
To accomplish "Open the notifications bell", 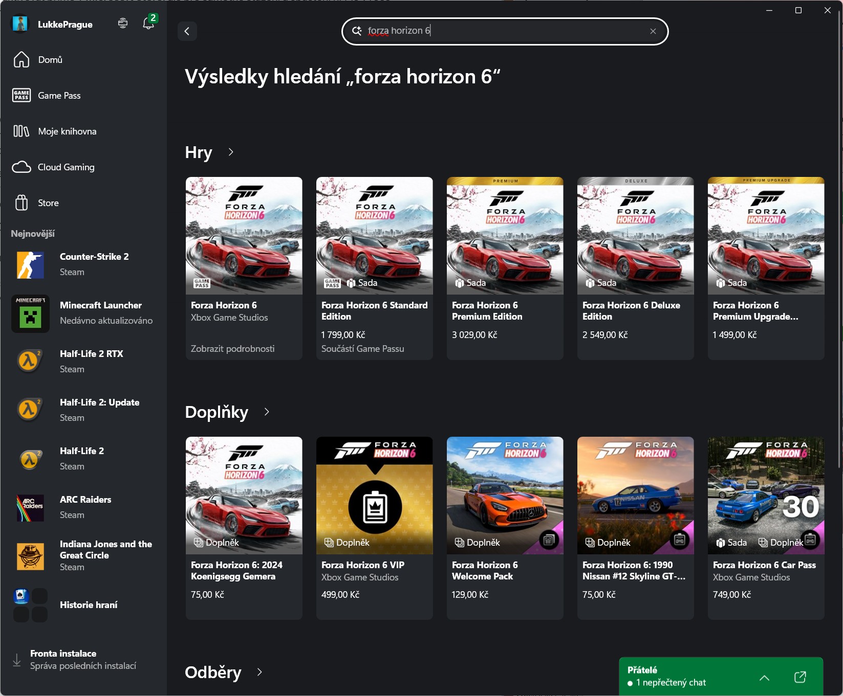I will tap(148, 24).
